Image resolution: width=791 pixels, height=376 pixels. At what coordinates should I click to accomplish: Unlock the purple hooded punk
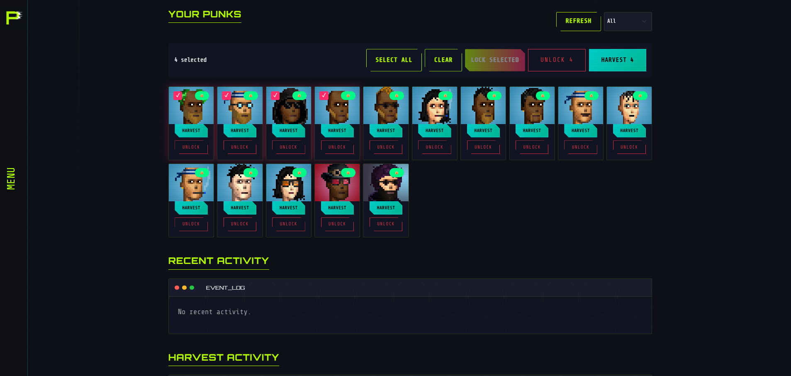(386, 224)
